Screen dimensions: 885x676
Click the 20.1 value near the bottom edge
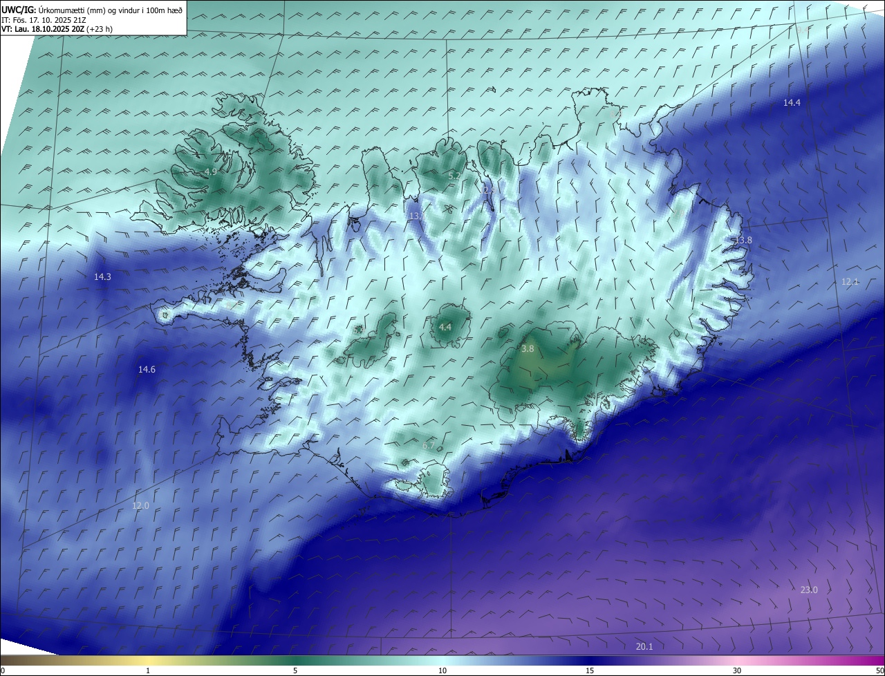tap(644, 646)
